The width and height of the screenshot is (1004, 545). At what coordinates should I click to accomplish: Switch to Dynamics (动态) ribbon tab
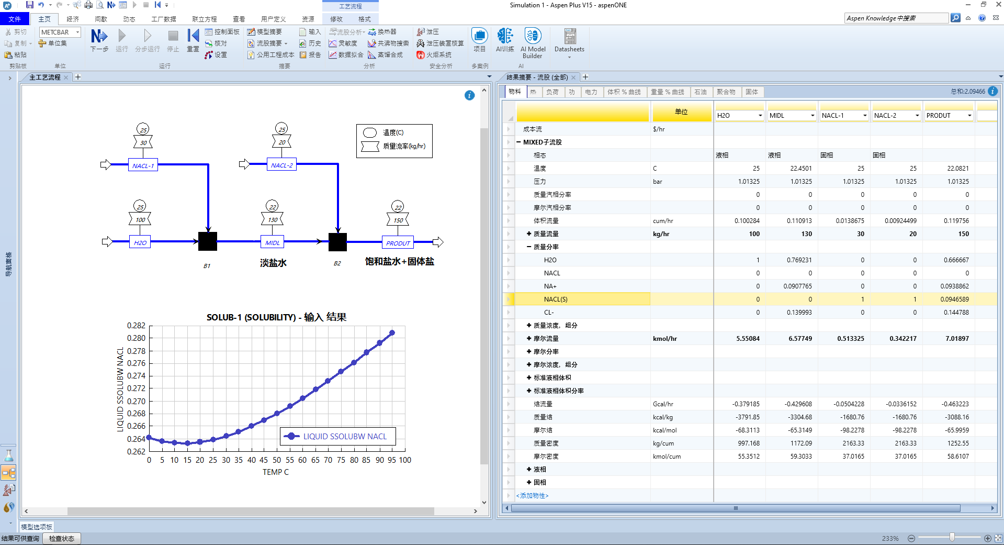click(129, 19)
